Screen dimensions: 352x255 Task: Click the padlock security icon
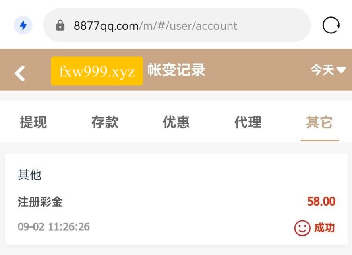pos(60,25)
